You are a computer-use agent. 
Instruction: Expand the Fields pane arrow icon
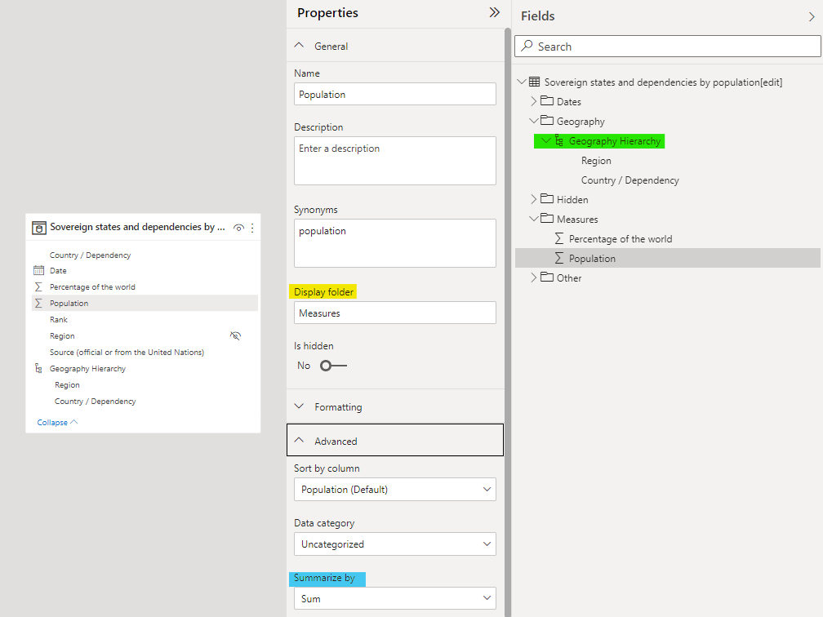[811, 16]
